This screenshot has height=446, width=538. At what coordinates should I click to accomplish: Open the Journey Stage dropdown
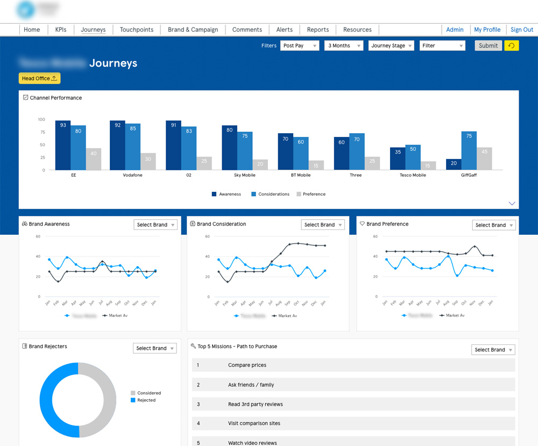pos(391,46)
